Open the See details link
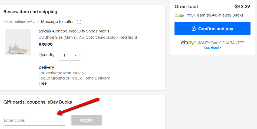Viewport: 257px width, 129px height. 212,48
